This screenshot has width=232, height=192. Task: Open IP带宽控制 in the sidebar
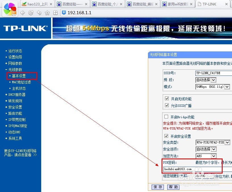(x=17, y=120)
